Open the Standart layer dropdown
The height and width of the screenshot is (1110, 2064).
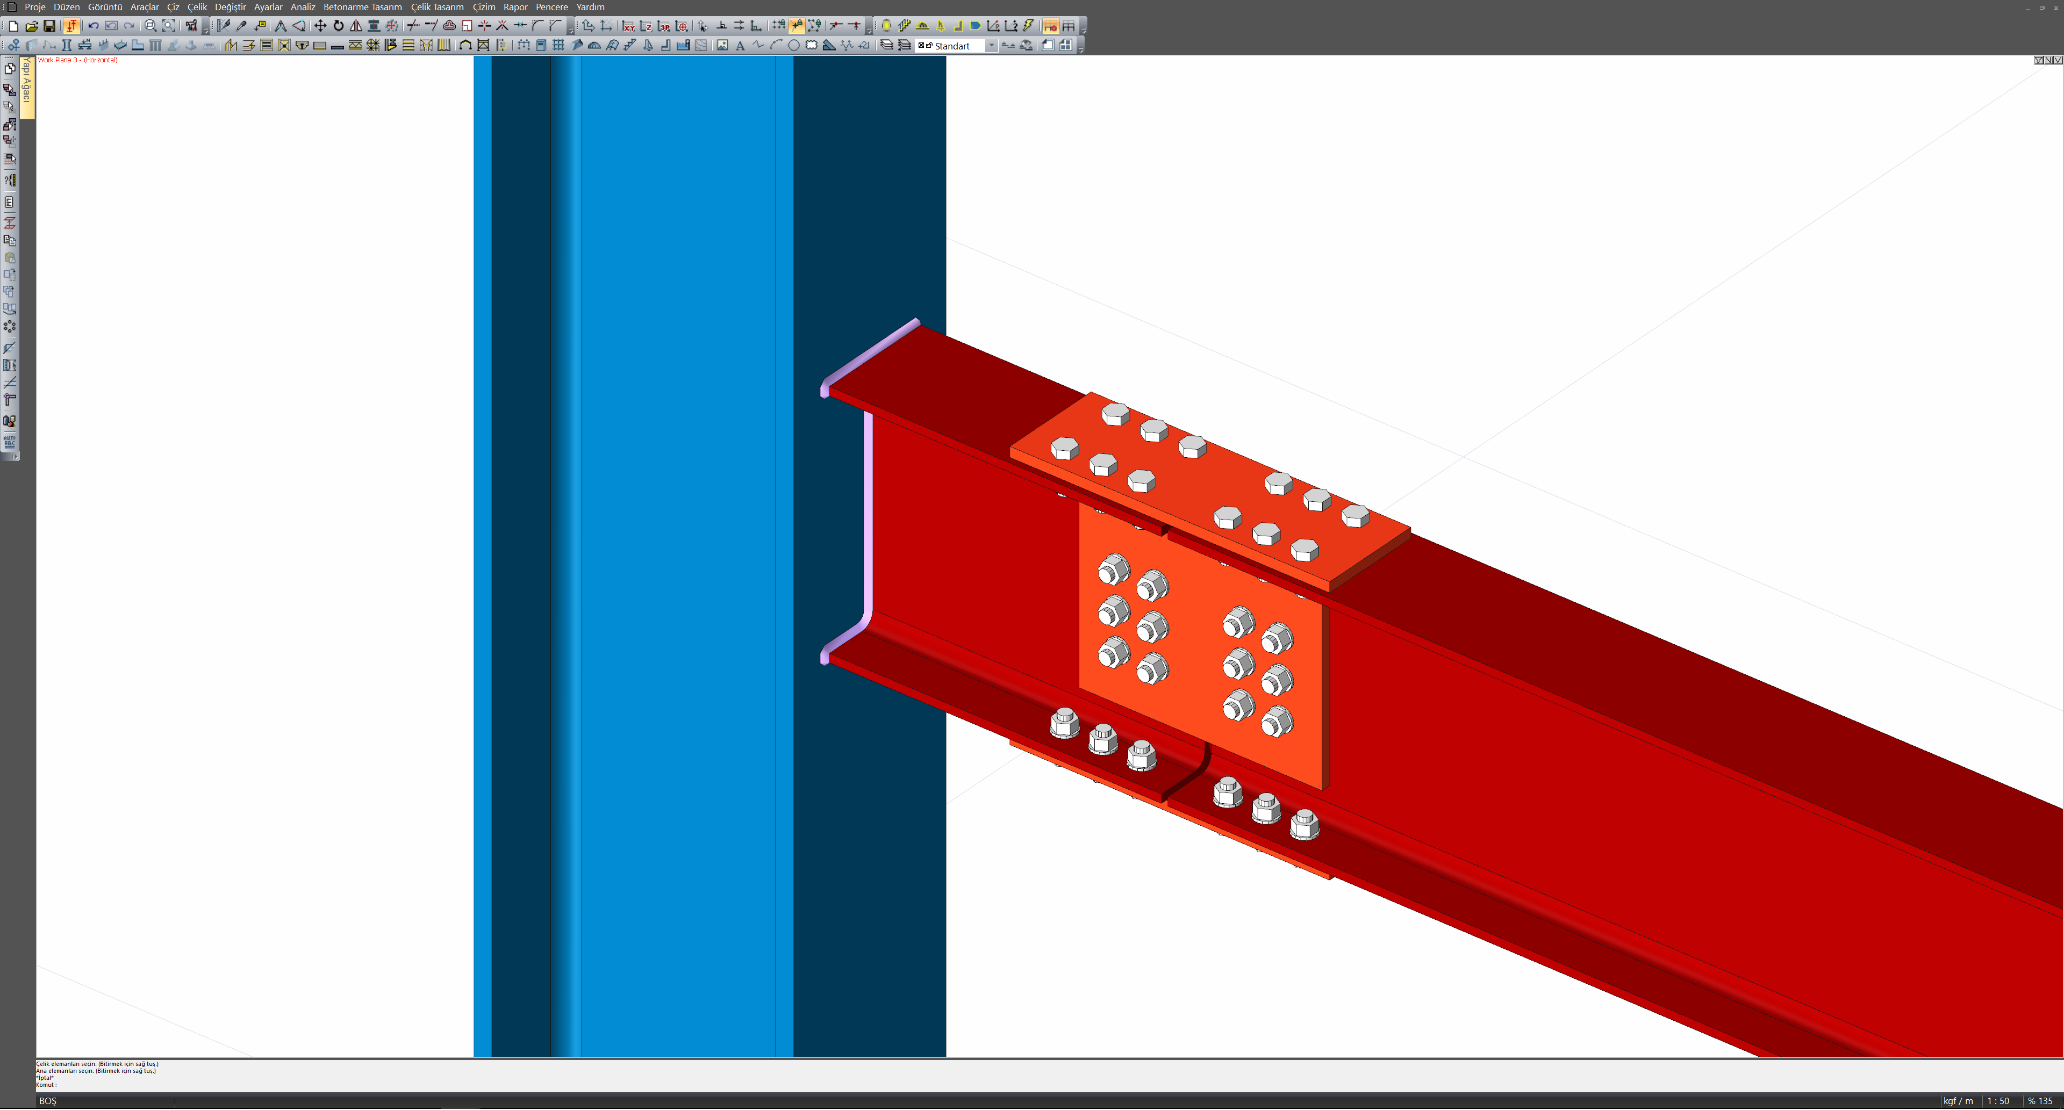coord(991,46)
